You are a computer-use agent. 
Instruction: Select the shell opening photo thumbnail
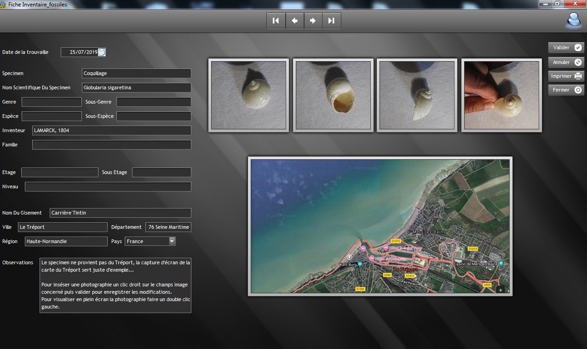pos(333,95)
